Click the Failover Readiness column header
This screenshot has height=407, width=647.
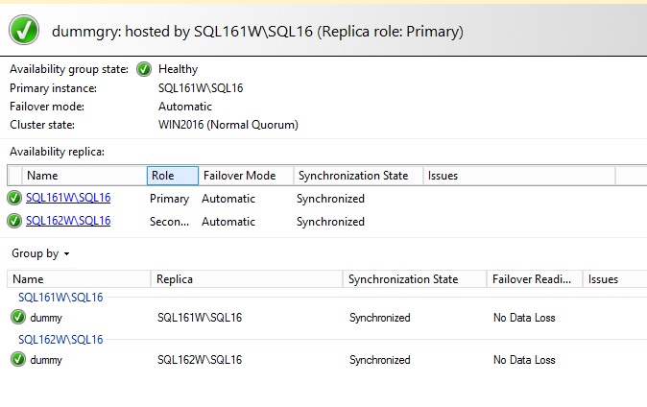coord(535,279)
